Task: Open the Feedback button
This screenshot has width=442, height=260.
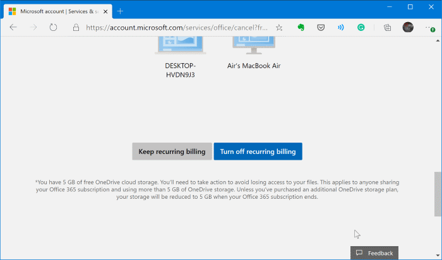Action: coord(374,253)
